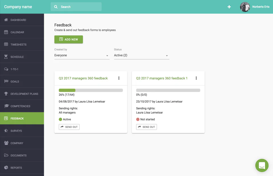Screen dimensions: 273x176
Task: Click the All managers sending rights text
Action: 67,113
